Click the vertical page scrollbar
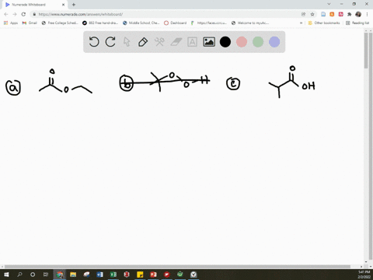The height and width of the screenshot is (280, 373). 366,51
